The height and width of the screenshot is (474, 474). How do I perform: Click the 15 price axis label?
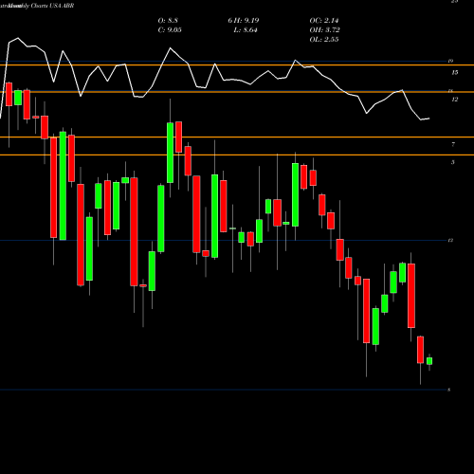455,73
